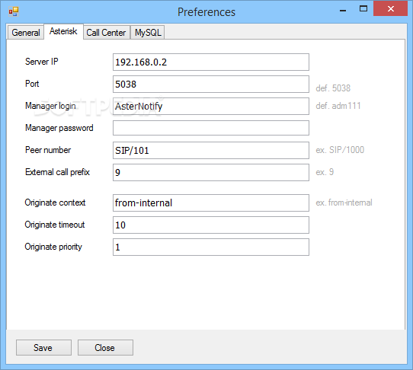Open the Call Center tab
This screenshot has height=370, width=413.
pos(107,33)
